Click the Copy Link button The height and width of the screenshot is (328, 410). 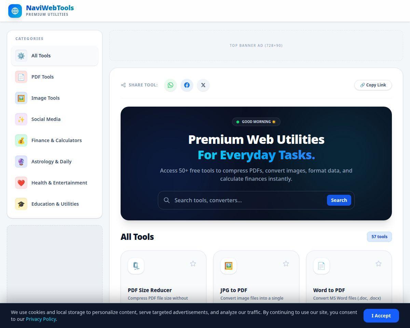click(373, 85)
